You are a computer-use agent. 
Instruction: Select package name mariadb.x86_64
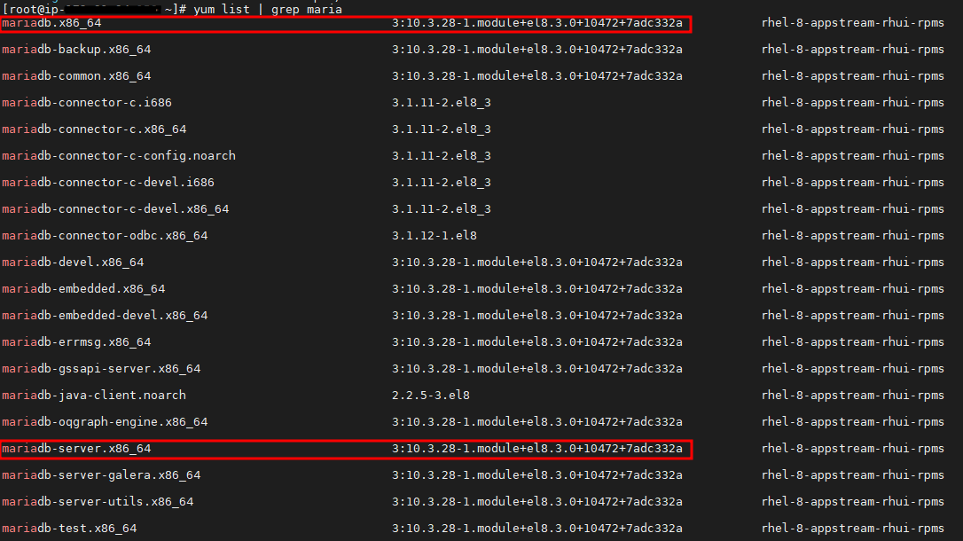coord(51,23)
